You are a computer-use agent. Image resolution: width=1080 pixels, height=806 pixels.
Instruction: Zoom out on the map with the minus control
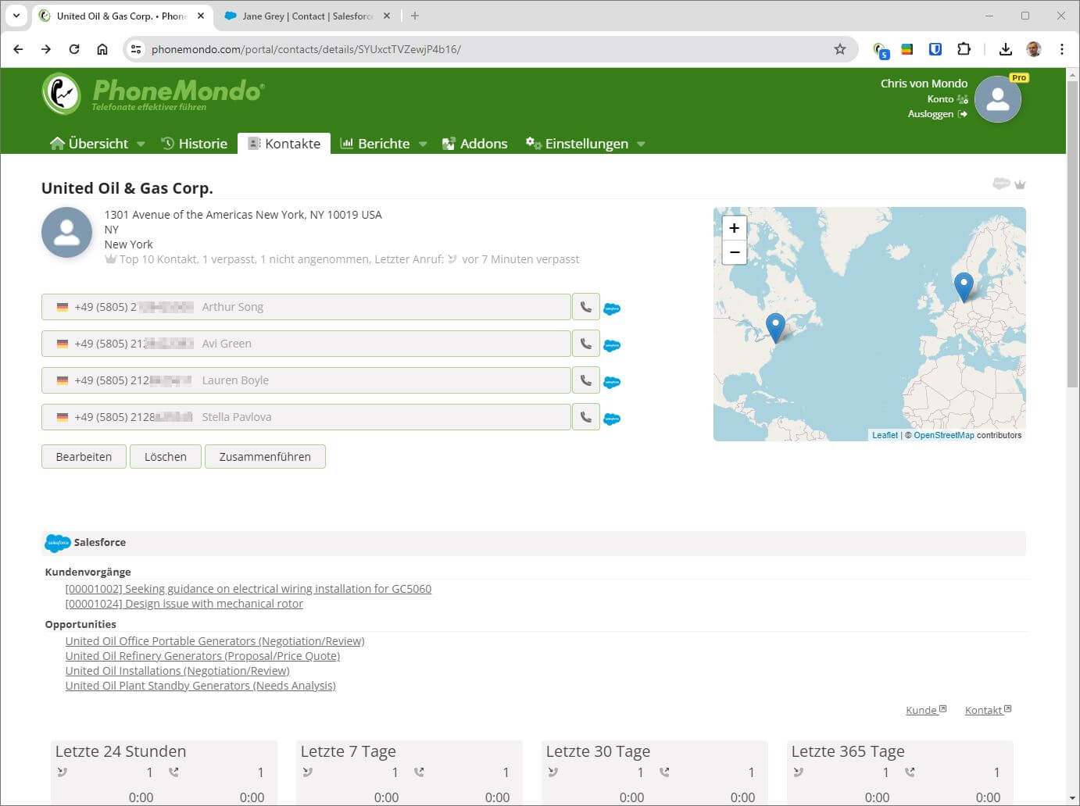[734, 252]
